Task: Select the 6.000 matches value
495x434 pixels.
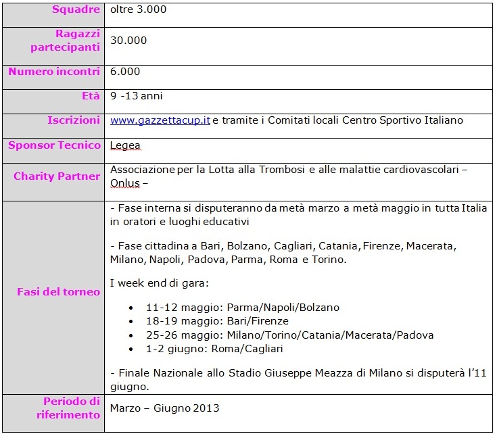Action: click(125, 71)
